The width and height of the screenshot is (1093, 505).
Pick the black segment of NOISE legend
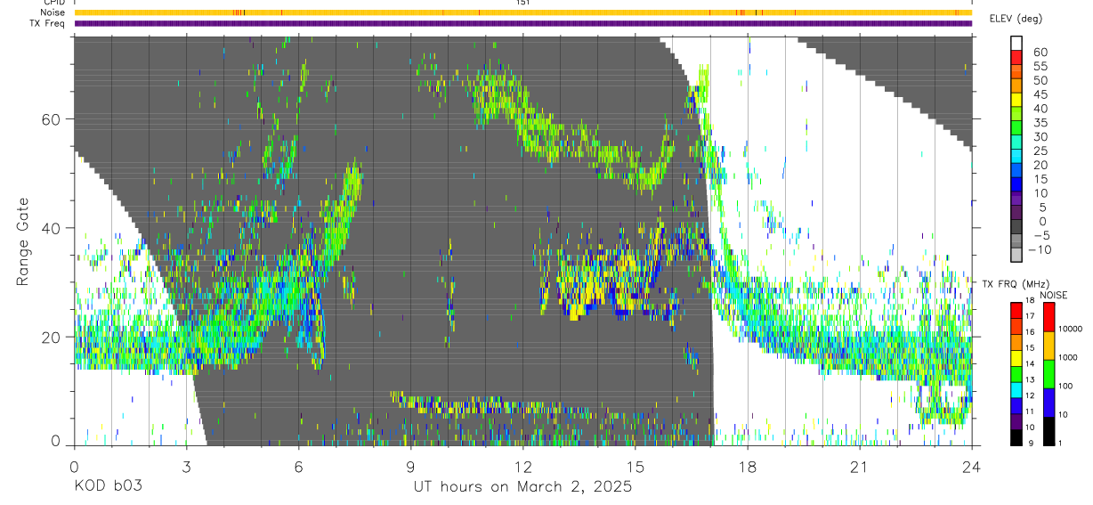tap(1048, 431)
